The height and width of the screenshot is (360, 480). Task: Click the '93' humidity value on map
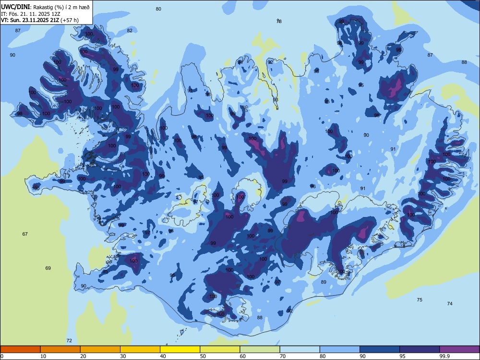tap(276, 100)
